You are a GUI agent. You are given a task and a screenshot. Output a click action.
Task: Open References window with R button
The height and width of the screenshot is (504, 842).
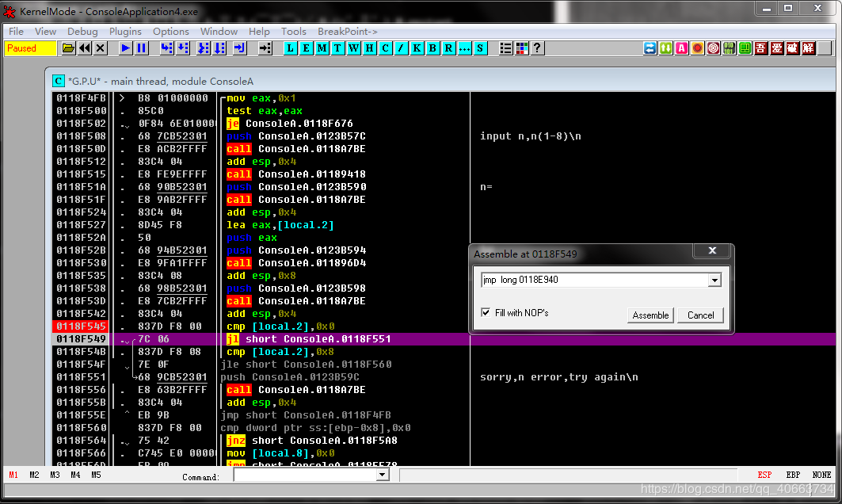449,48
